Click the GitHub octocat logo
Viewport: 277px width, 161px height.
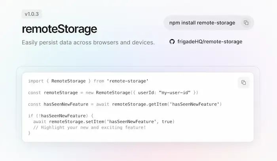point(172,42)
